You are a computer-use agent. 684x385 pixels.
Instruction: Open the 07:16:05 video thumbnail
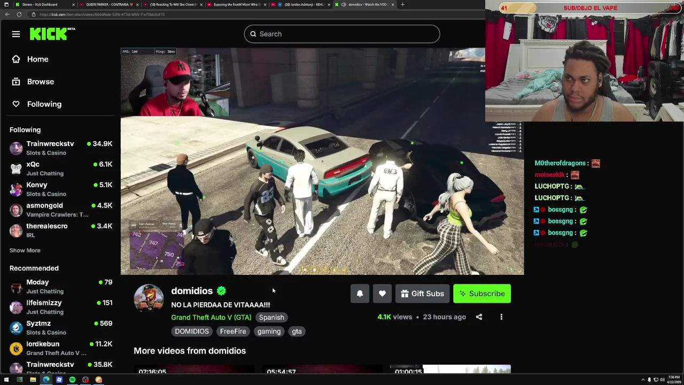194,369
